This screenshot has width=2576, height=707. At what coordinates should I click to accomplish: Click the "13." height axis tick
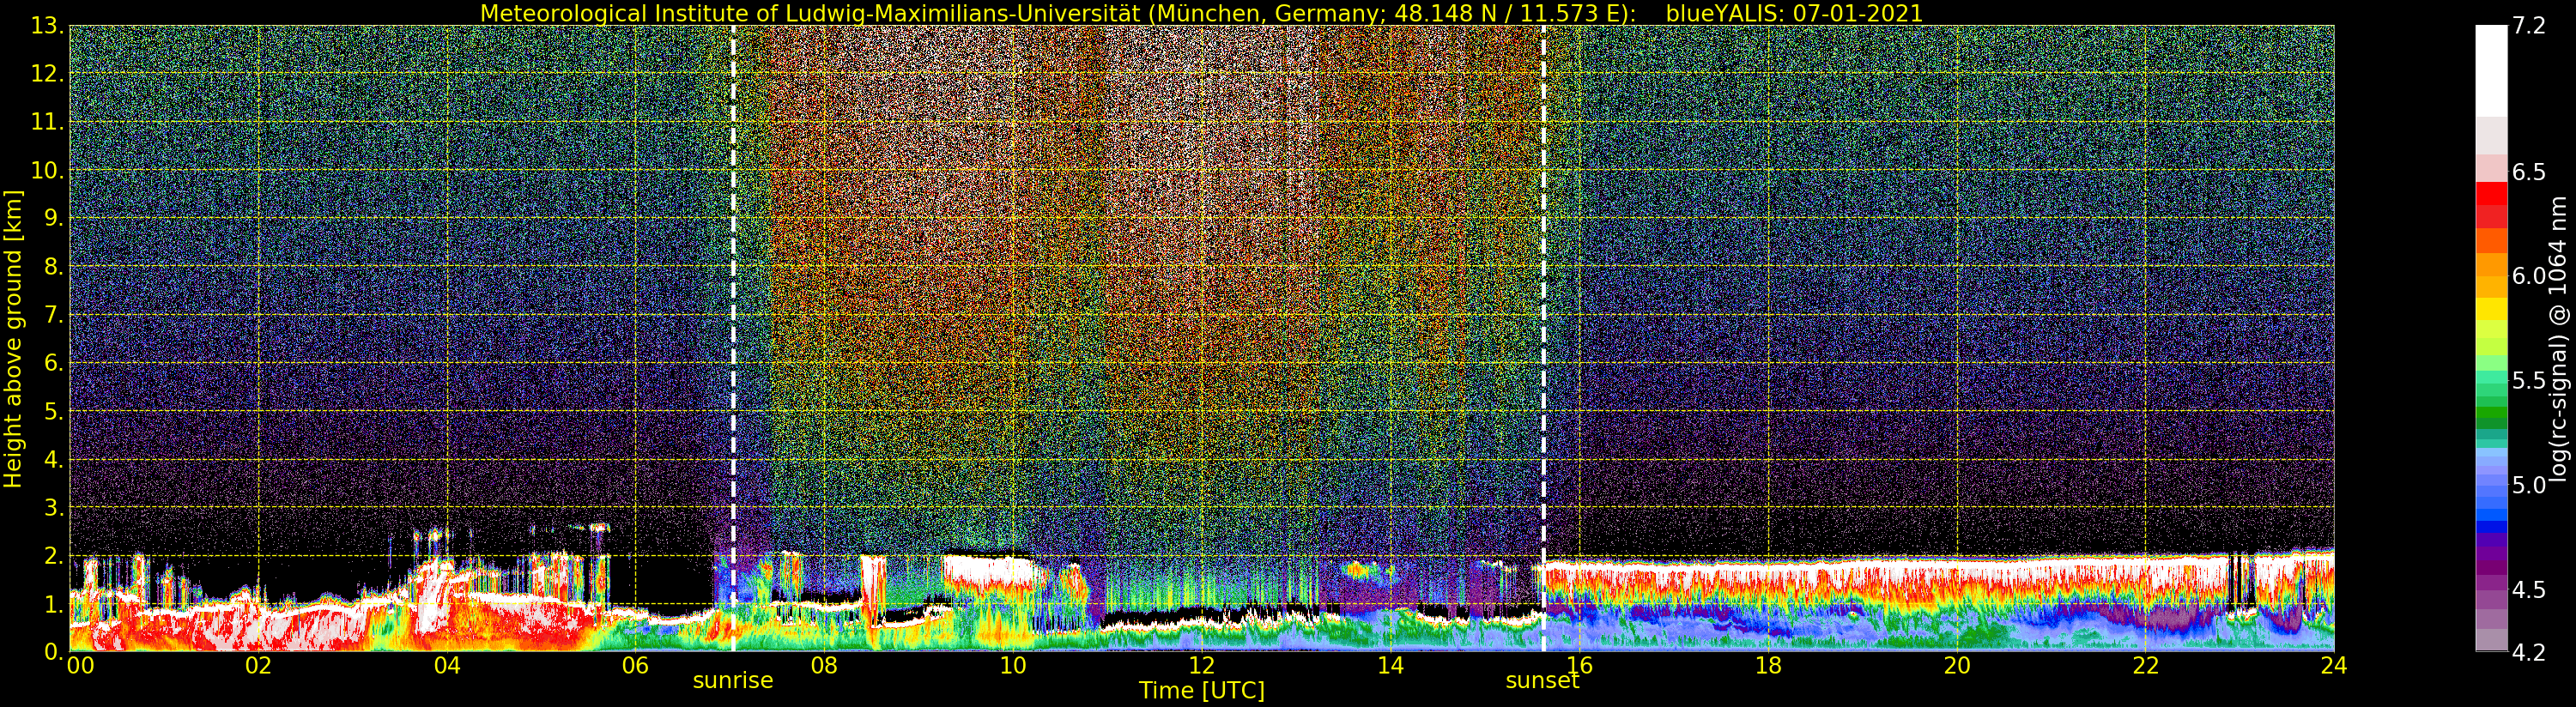coord(50,26)
